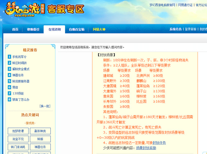Click the 热点关键词 section heading
Screen dimensions: 207x154
(x=30, y=115)
